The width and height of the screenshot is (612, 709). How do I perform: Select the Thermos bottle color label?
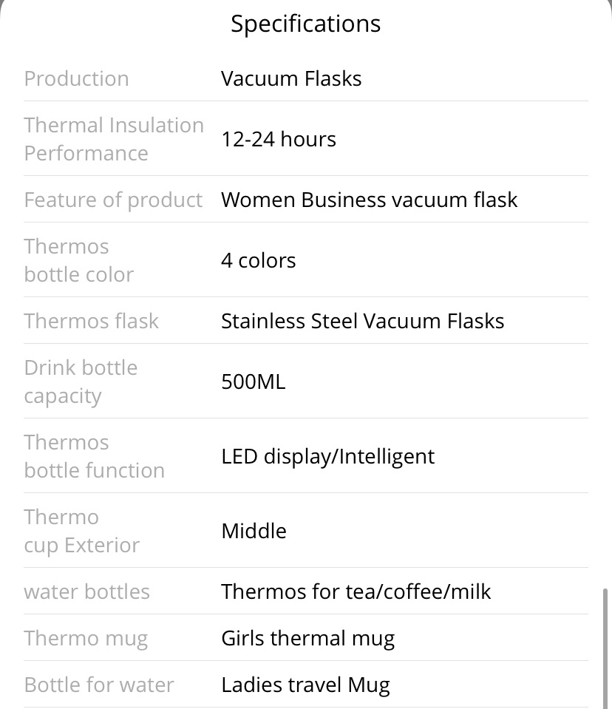pyautogui.click(x=78, y=260)
